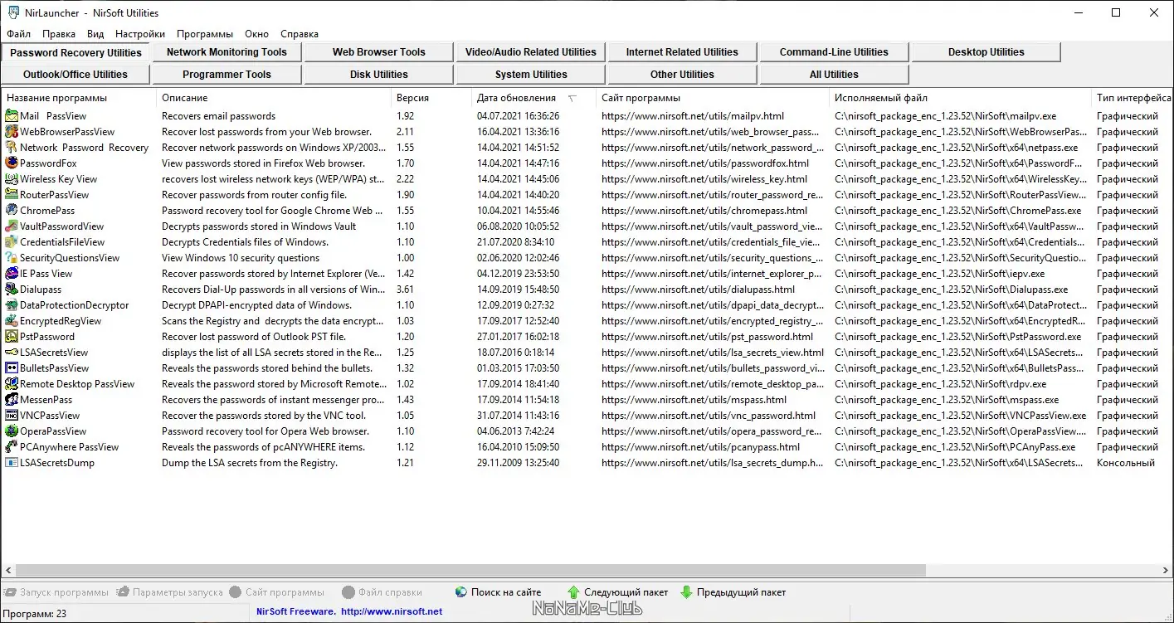The image size is (1174, 623).
Task: Click the PCAnywhere PassView icon
Action: coord(12,447)
